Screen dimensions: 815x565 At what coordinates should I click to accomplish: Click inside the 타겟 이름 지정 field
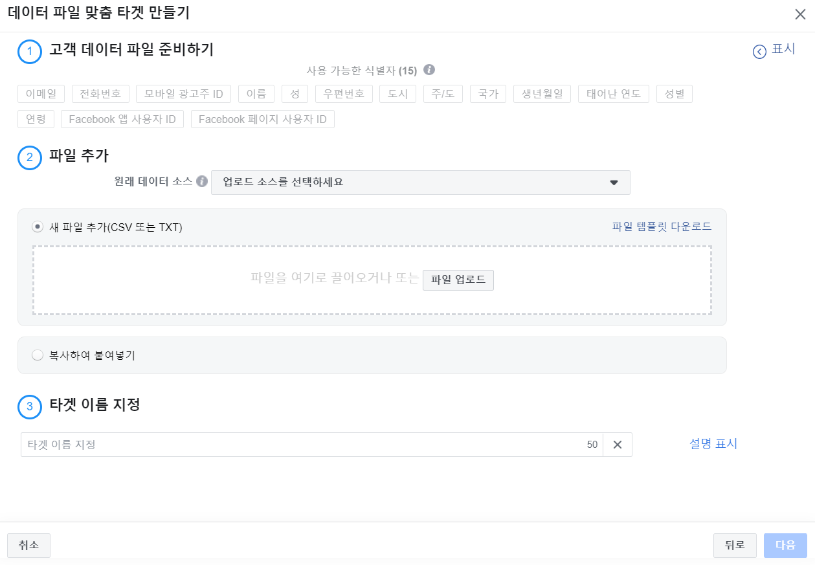(259, 445)
